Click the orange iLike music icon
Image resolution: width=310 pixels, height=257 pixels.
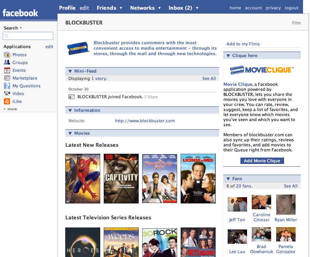pos(7,101)
